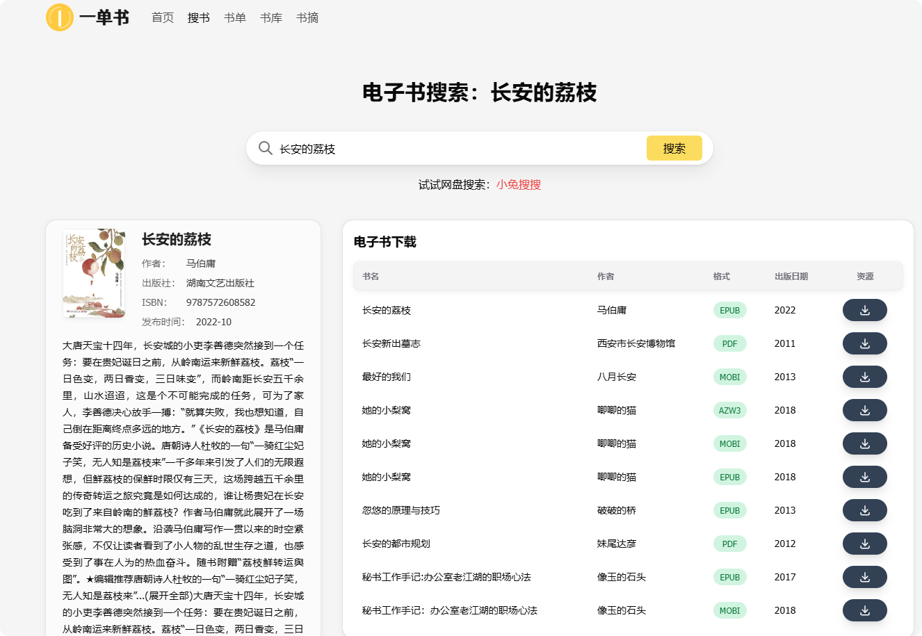The height and width of the screenshot is (636, 922).
Task: Click the 出版日期 column header
Action: [x=791, y=277]
